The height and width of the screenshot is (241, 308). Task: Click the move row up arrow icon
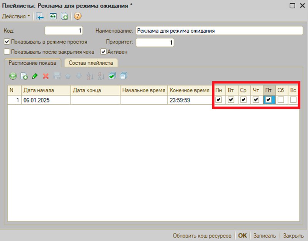pos(68,76)
